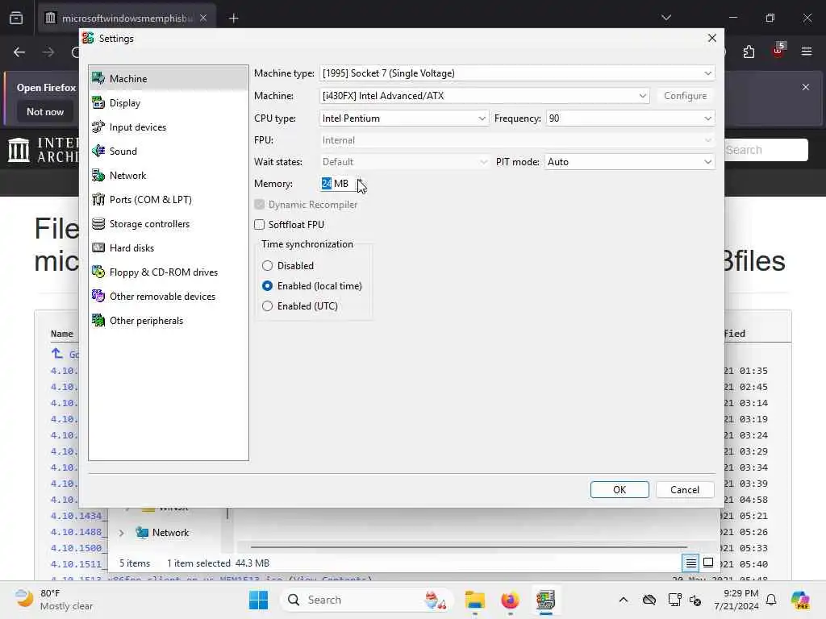Image resolution: width=826 pixels, height=619 pixels.
Task: Click Not now in Firefox prompt
Action: pyautogui.click(x=45, y=111)
